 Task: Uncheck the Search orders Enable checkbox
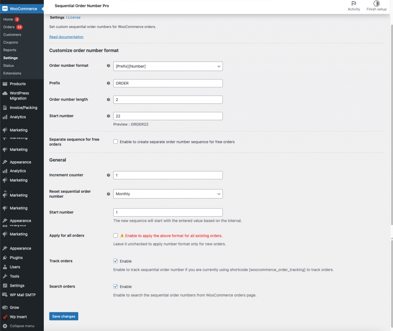coord(115,286)
